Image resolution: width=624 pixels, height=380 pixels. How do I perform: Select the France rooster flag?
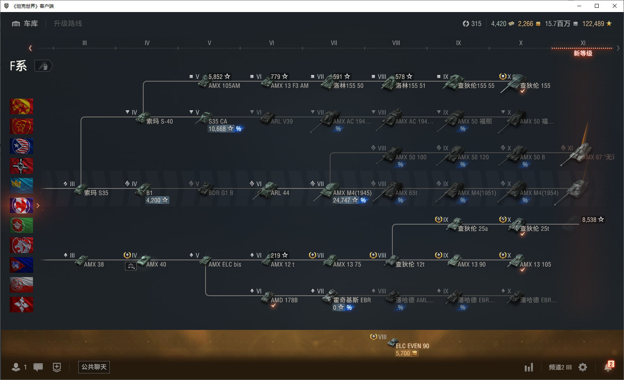coord(21,206)
